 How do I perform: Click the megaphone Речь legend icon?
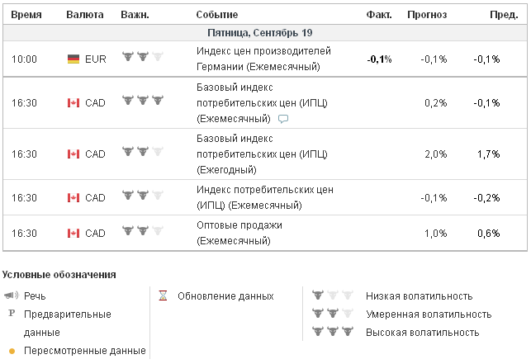tap(11, 295)
